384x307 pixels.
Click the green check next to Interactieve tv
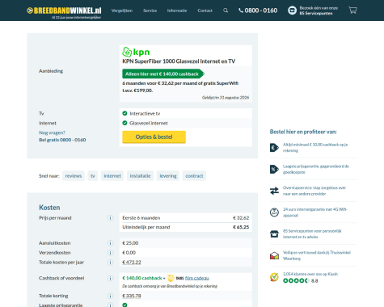tap(124, 113)
